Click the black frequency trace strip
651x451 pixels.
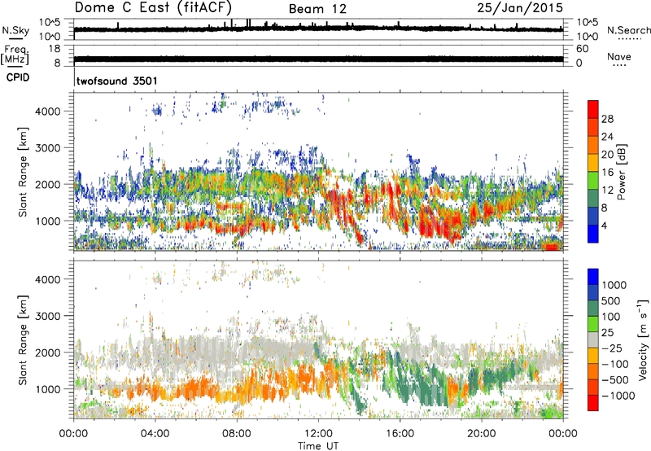point(318,59)
